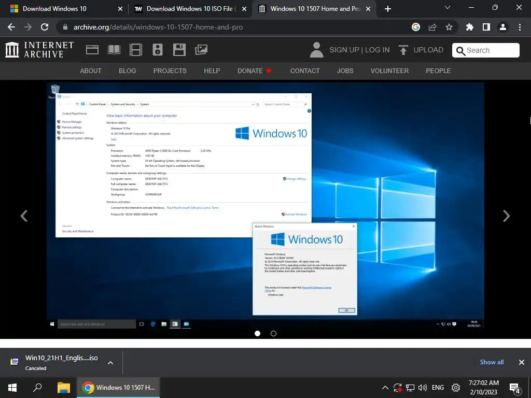Screen dimensions: 531x398
Task: Select the first carousel dot
Action: (x=257, y=334)
